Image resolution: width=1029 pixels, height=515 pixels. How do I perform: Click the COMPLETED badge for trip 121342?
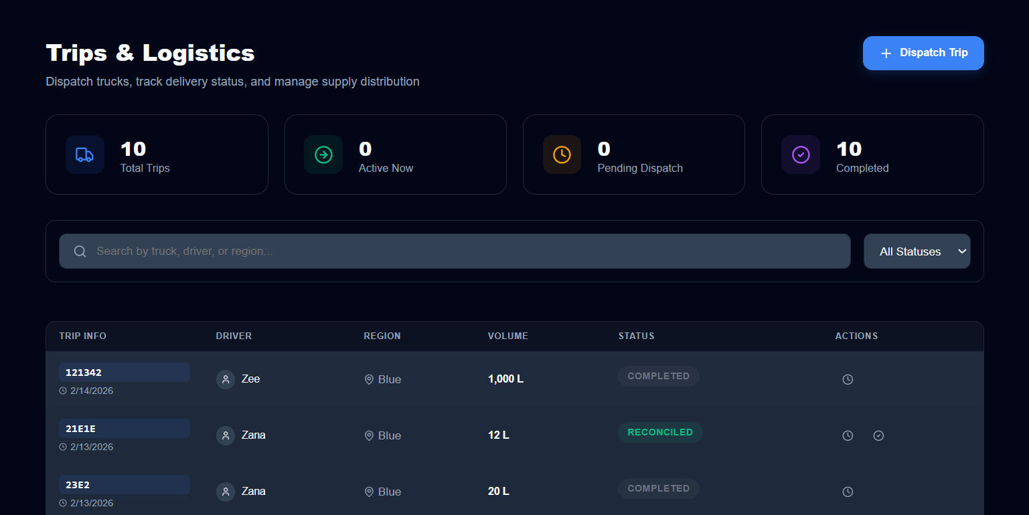pyautogui.click(x=658, y=376)
